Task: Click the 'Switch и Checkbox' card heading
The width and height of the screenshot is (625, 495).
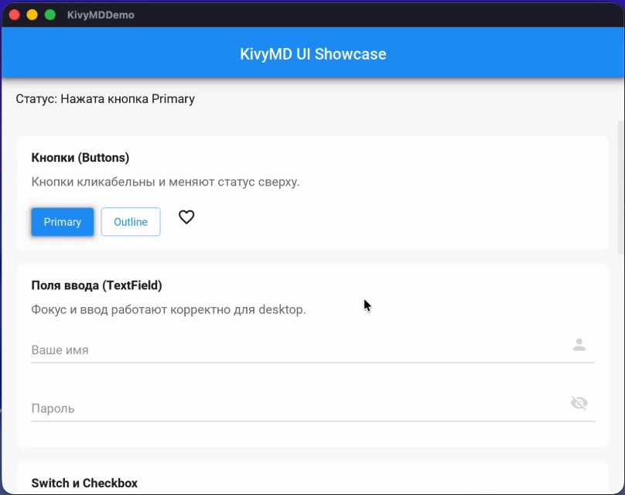Action: point(84,483)
